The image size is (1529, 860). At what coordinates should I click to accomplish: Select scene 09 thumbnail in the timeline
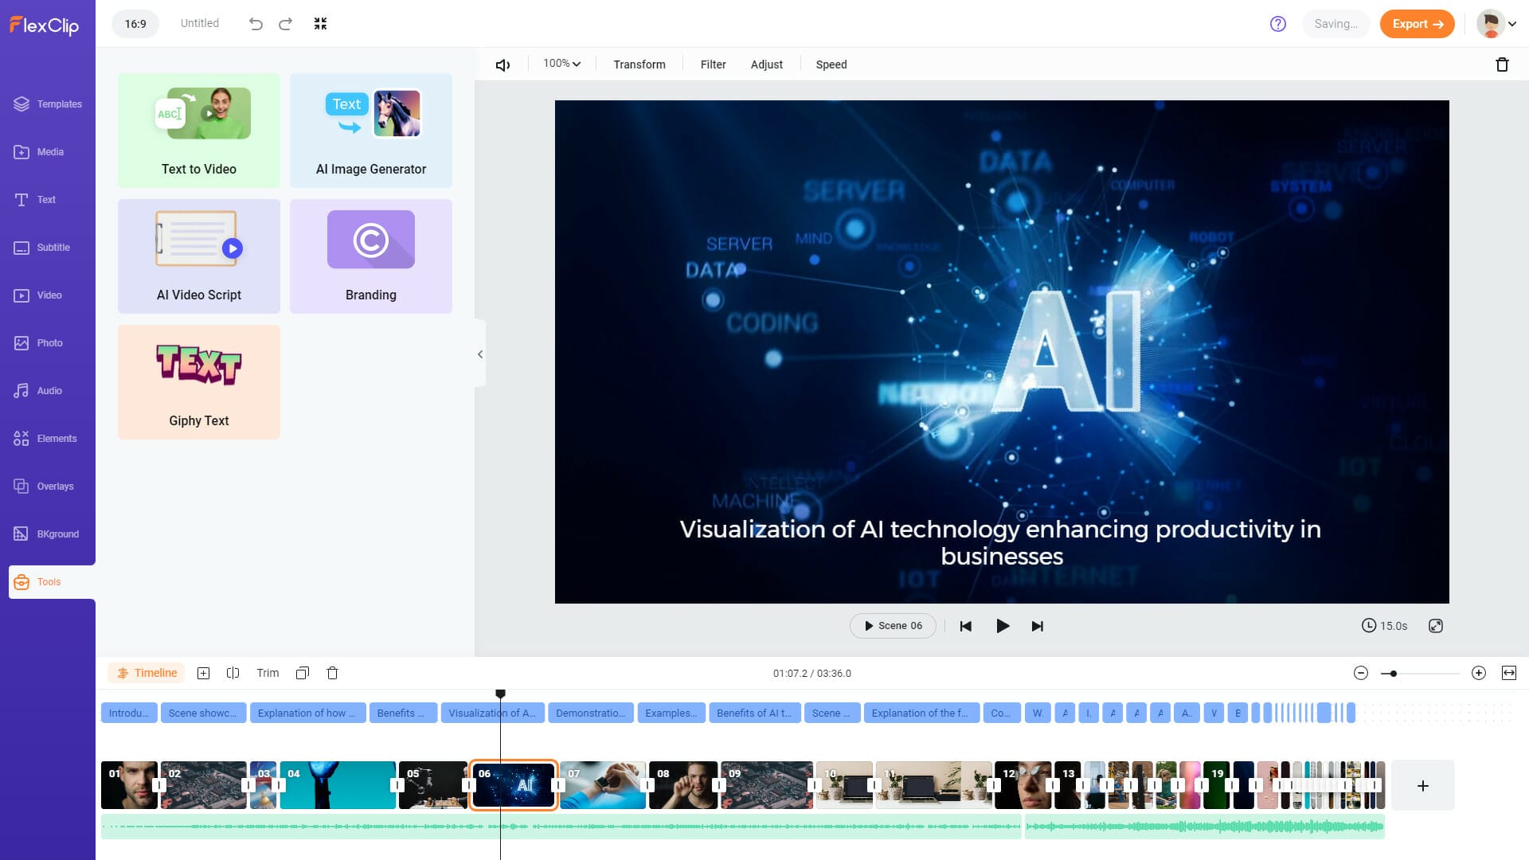click(x=767, y=785)
